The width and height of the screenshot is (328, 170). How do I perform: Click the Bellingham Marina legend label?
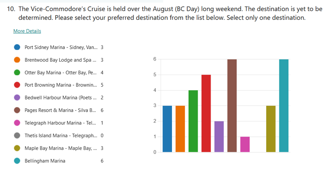pyautogui.click(x=45, y=161)
